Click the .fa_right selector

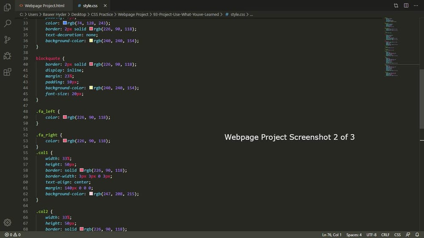(x=47, y=135)
